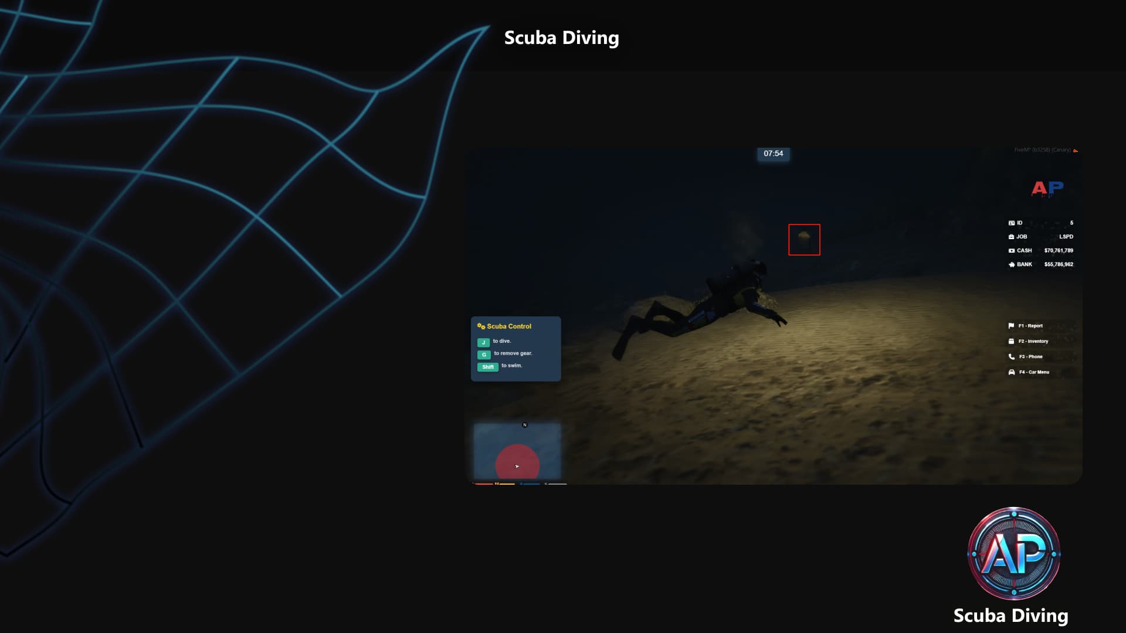Click the ID card icon
Viewport: 1126px width, 633px height.
[1011, 223]
